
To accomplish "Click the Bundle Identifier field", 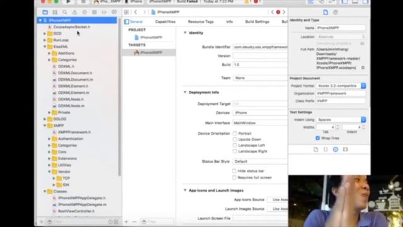I will tap(260, 47).
